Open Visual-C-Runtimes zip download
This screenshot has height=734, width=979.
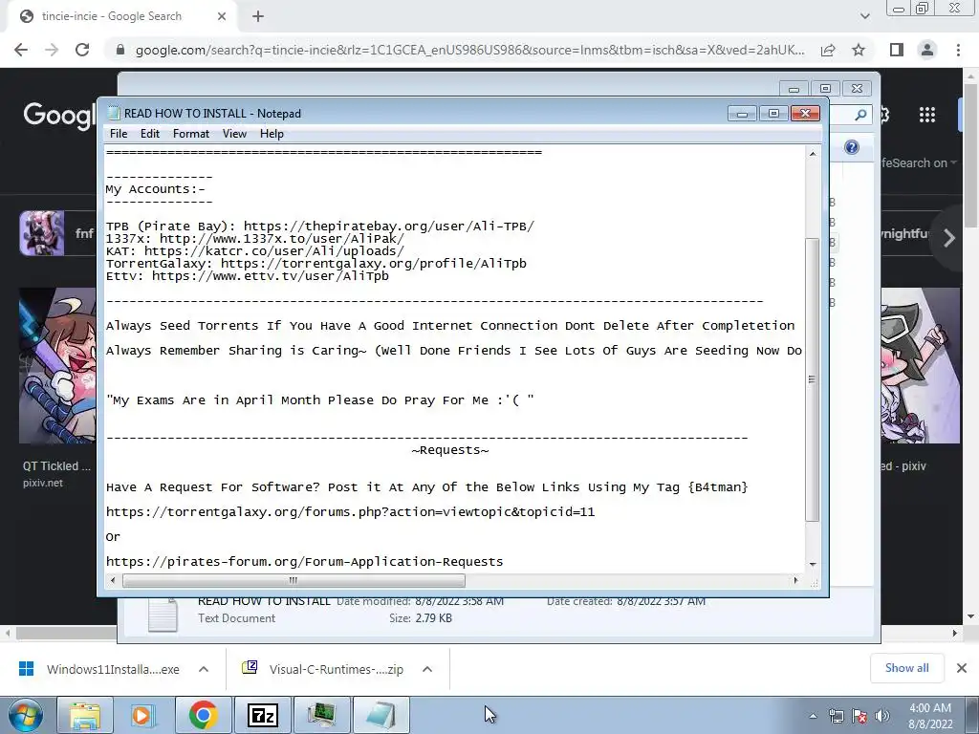coord(323,669)
